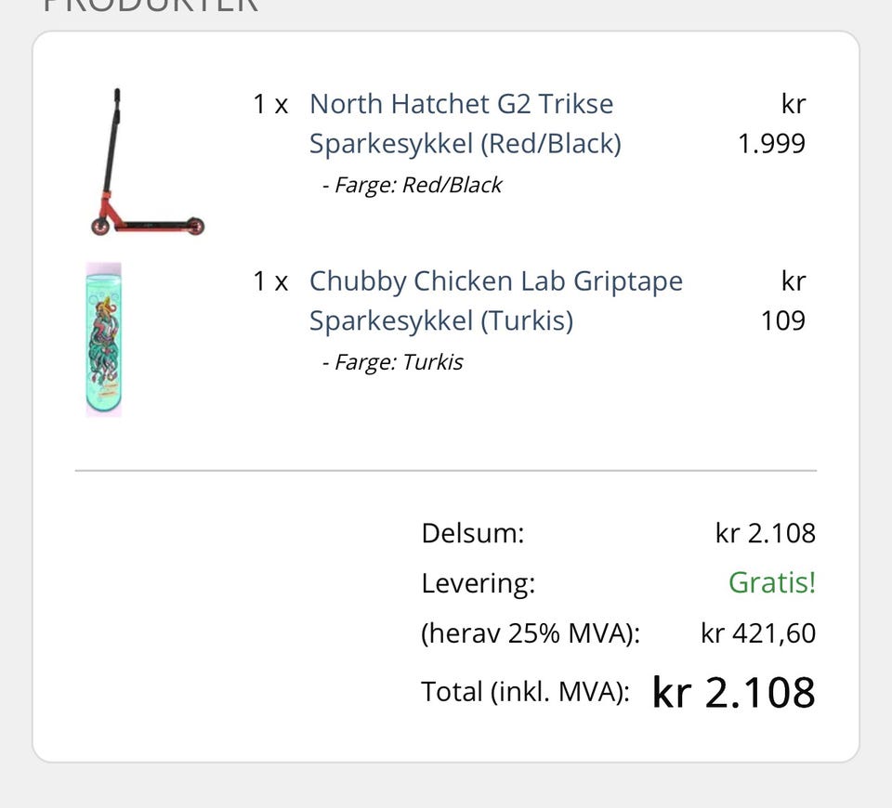
Task: Click the "Farge: Turkis" variant text
Action: (392, 362)
